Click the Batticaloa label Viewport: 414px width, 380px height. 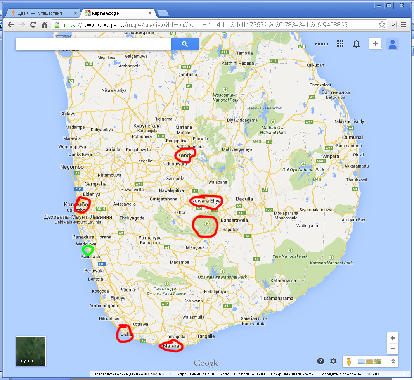click(x=335, y=97)
